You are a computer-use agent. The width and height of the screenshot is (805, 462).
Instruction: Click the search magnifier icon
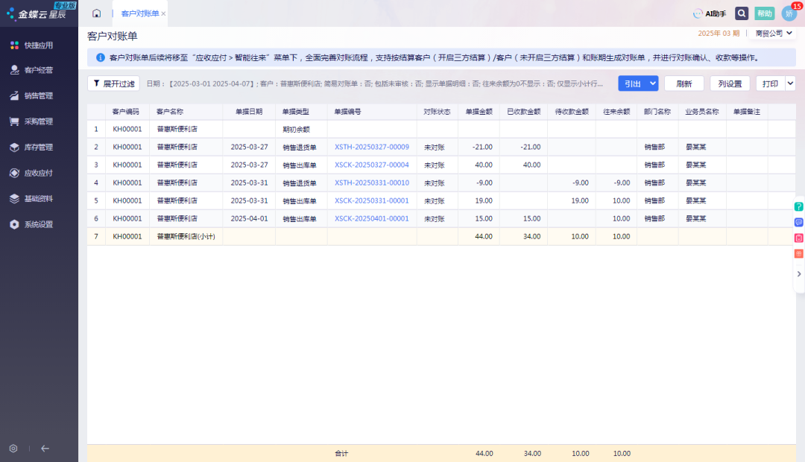(x=742, y=13)
